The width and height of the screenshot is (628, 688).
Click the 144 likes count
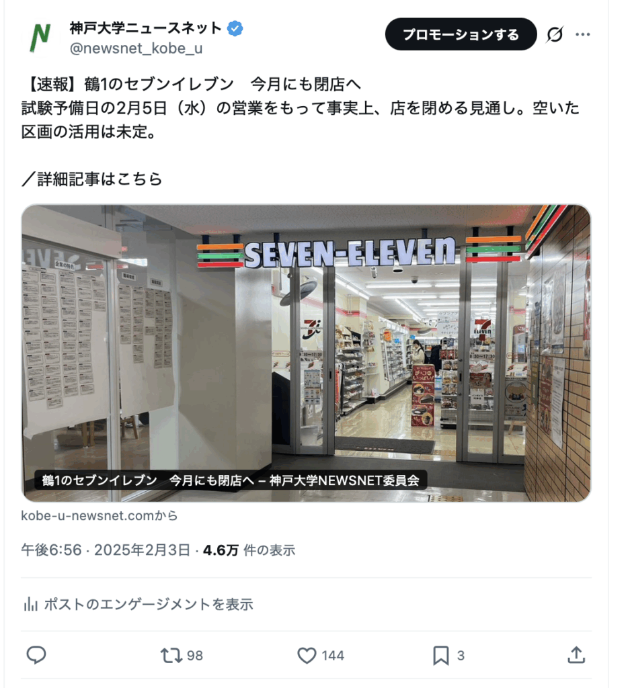click(x=333, y=656)
